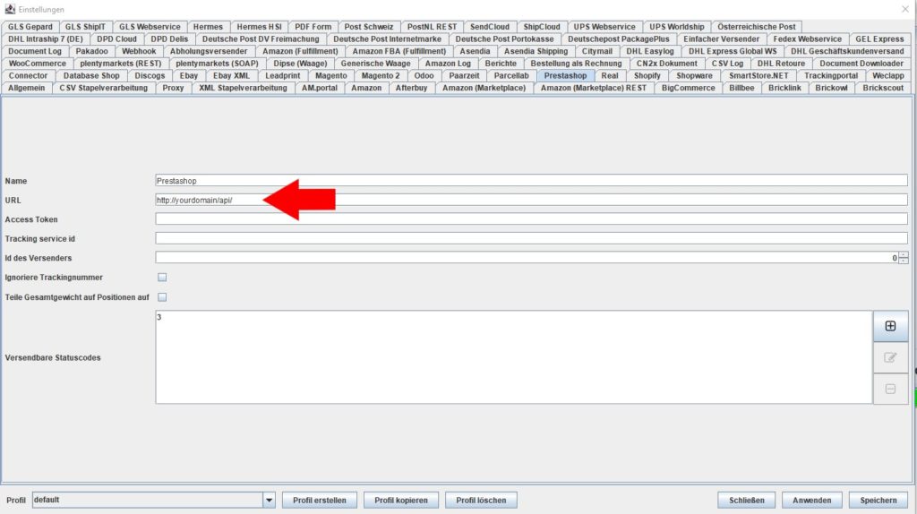The width and height of the screenshot is (917, 514).
Task: Open the SendCloud tab
Action: click(490, 26)
